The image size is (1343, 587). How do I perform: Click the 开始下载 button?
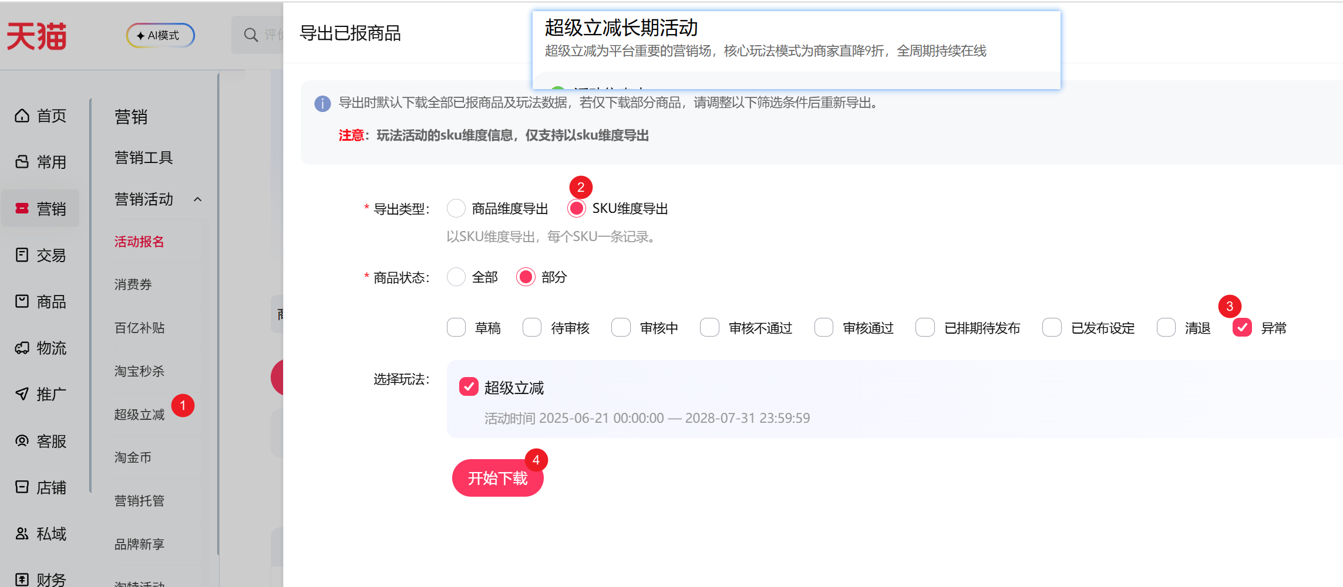[x=497, y=478]
